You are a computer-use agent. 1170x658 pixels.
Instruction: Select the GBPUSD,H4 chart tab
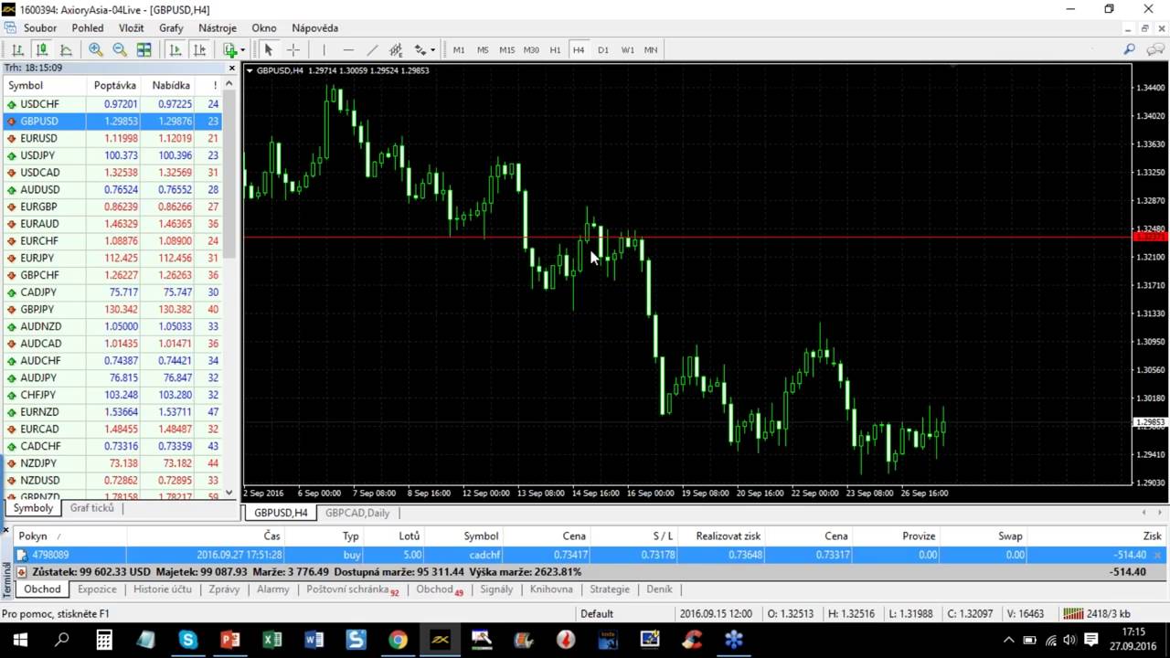(x=281, y=513)
